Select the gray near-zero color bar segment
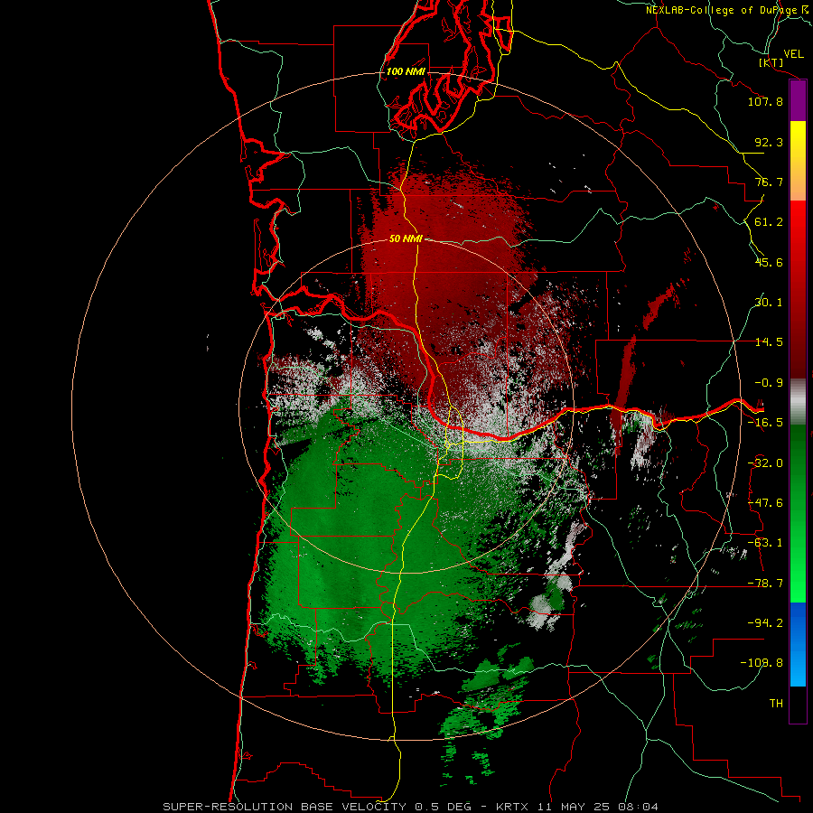The width and height of the screenshot is (813, 813). (798, 401)
